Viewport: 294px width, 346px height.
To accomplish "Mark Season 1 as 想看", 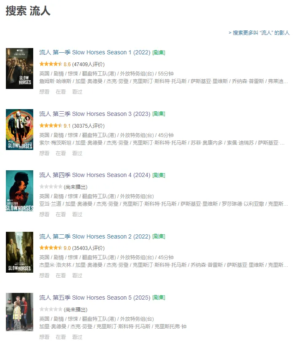I will pyautogui.click(x=44, y=92).
